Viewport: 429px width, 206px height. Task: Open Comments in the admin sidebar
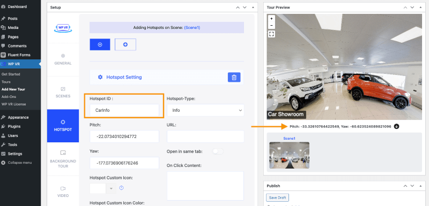tap(17, 46)
